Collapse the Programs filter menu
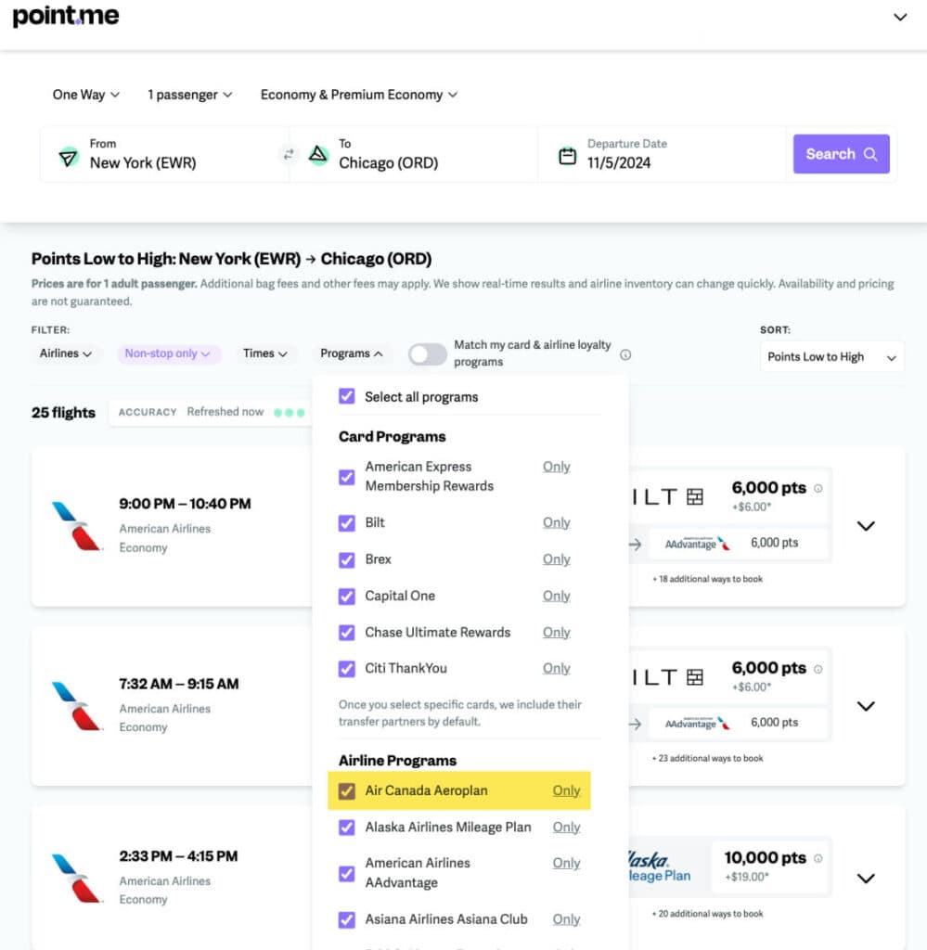The width and height of the screenshot is (927, 950). tap(352, 353)
